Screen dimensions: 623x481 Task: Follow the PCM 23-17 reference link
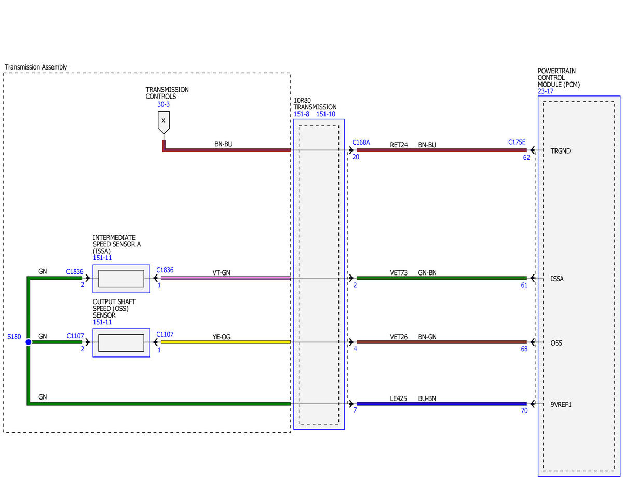(x=547, y=91)
